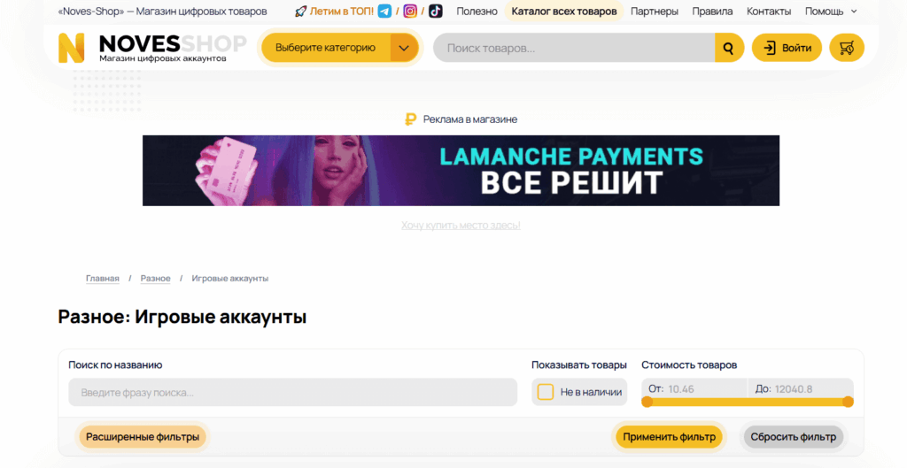
Task: Click the 'Введите фразу поиска...' field
Action: click(292, 392)
